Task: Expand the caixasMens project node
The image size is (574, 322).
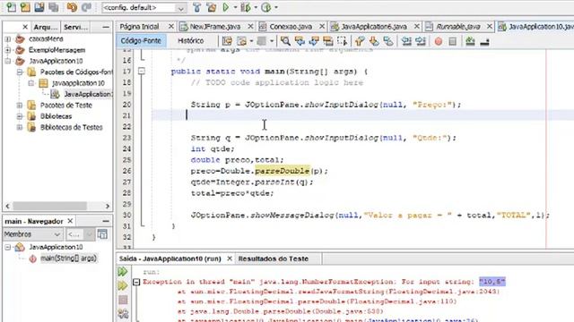Action: point(8,38)
